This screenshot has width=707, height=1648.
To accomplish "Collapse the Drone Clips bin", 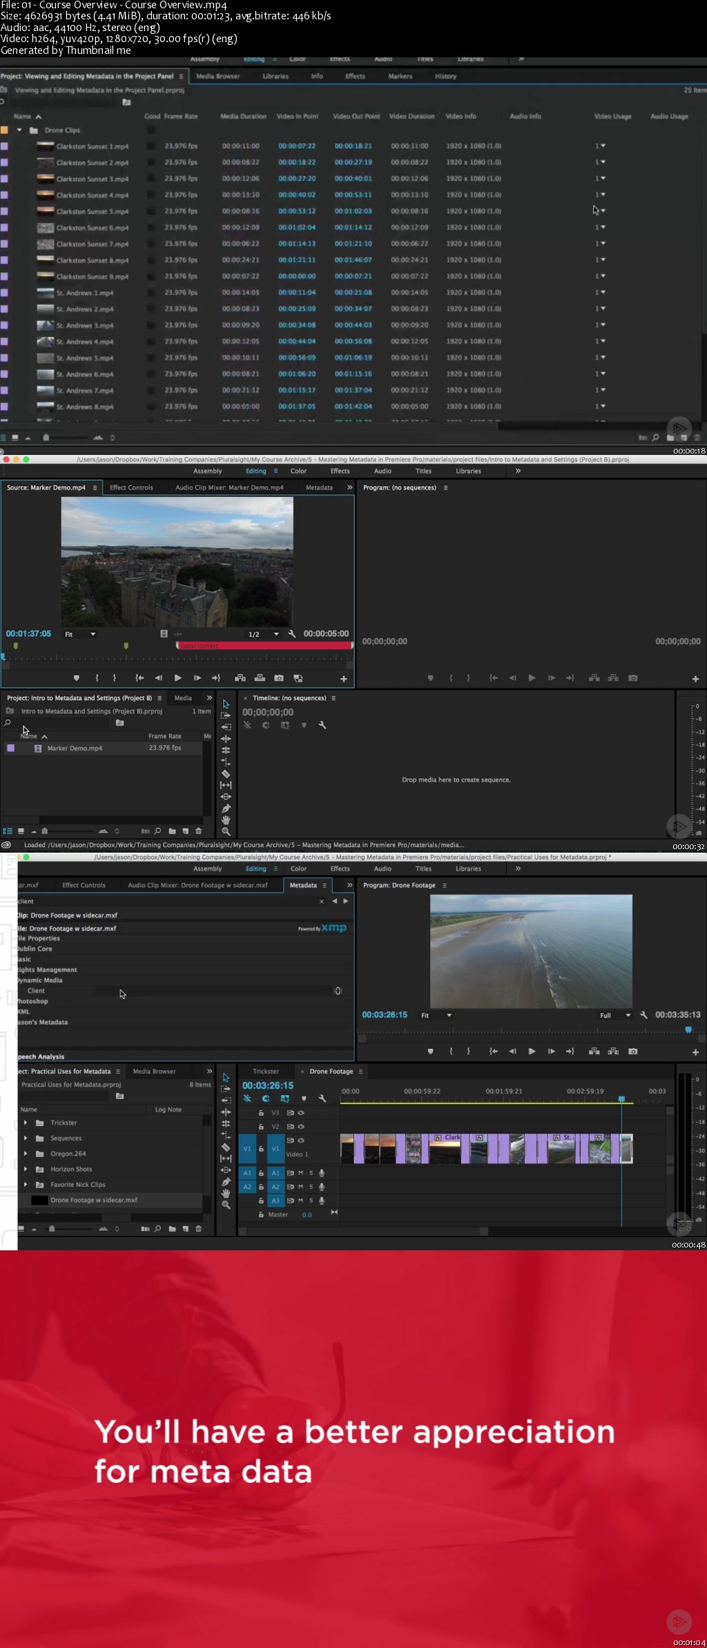I will (x=19, y=130).
